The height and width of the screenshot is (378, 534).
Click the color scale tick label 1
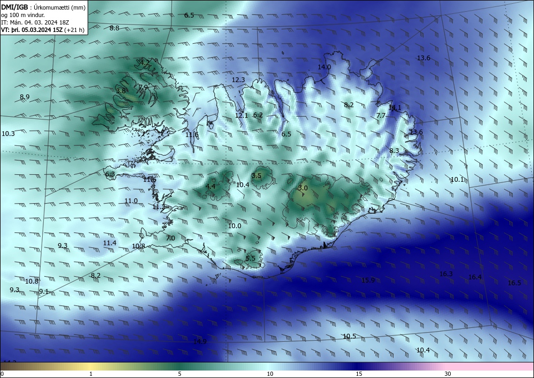[91, 374]
